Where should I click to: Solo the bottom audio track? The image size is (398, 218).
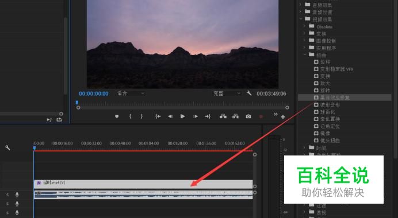7,213
